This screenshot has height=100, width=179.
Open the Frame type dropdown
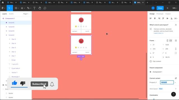point(152,41)
